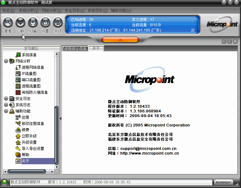
Task: Click the MICROPOINT button in status bar
Action: [224, 182]
